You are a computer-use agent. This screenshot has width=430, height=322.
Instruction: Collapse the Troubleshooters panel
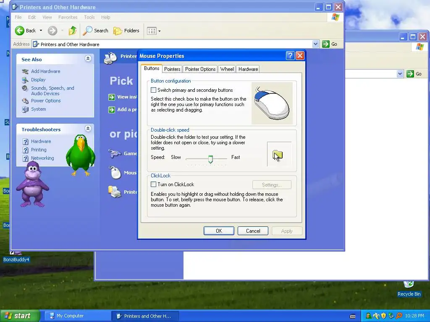[88, 129]
